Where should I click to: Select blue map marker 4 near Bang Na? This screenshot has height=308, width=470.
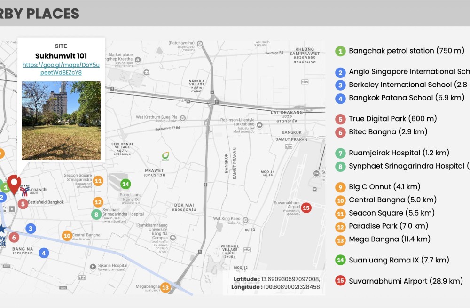(44, 253)
